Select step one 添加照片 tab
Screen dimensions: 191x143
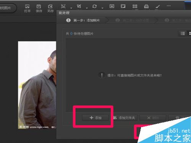point(83,20)
